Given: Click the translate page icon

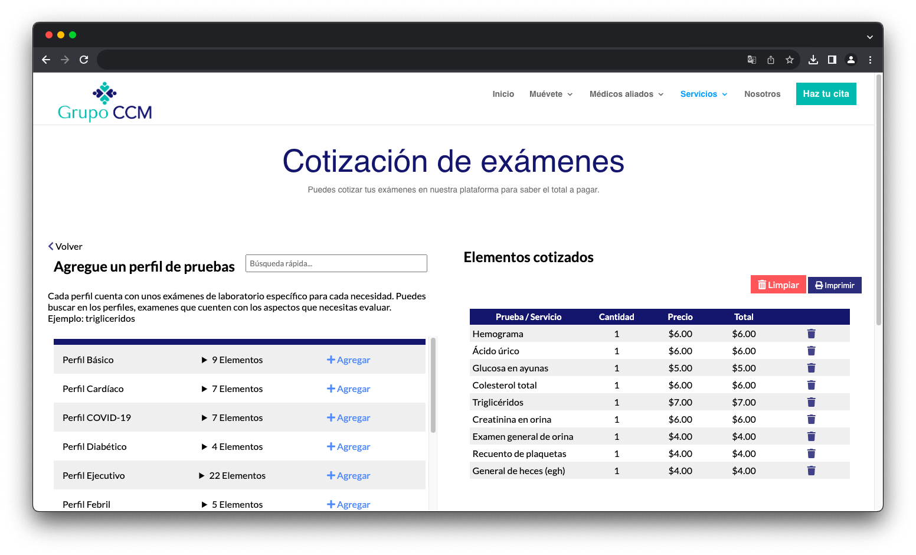Looking at the screenshot, I should (752, 60).
